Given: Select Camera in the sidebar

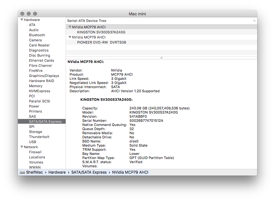Looking at the screenshot, I should click(x=35, y=40).
